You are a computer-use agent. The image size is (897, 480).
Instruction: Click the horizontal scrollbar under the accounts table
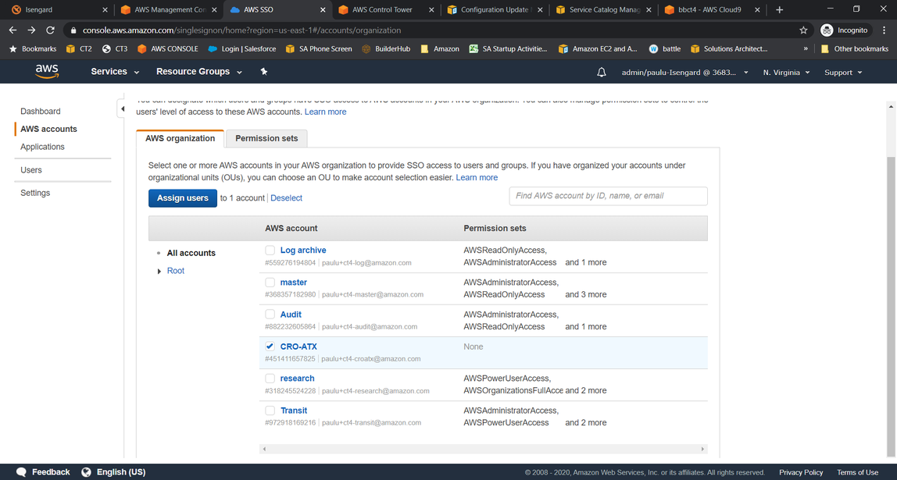coord(484,449)
